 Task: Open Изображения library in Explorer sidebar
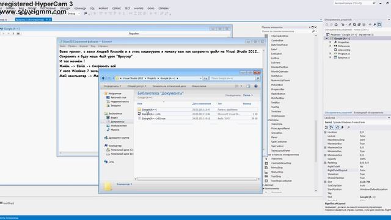pos(119,126)
